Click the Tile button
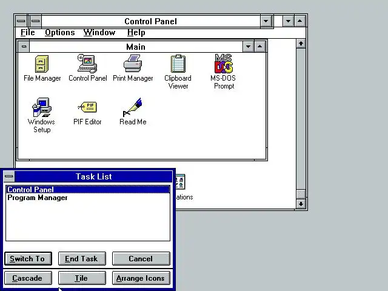388x291 pixels. [82, 278]
